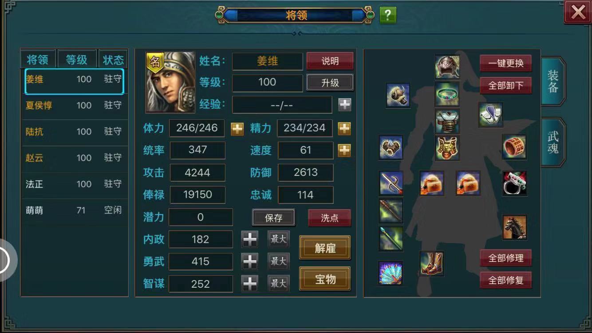The width and height of the screenshot is (592, 333).
Task: Max out 勇武 with 最大 button
Action: pyautogui.click(x=279, y=261)
